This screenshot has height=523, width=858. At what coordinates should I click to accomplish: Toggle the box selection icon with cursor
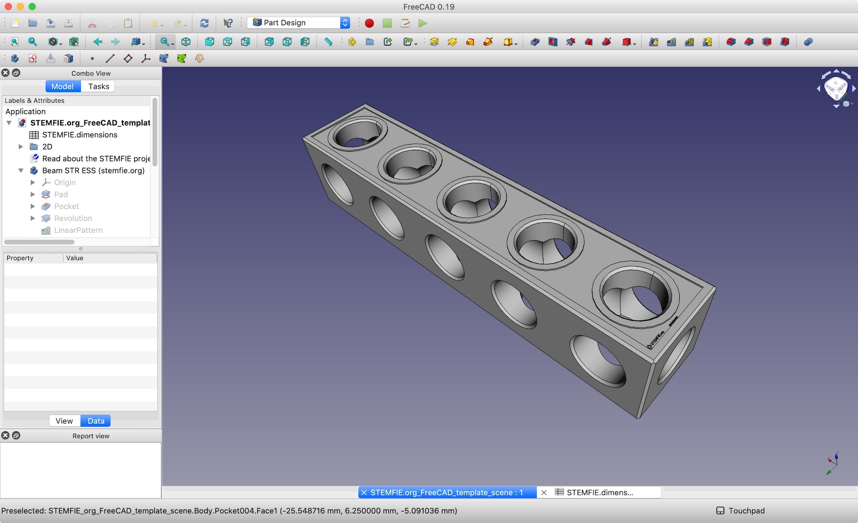74,42
